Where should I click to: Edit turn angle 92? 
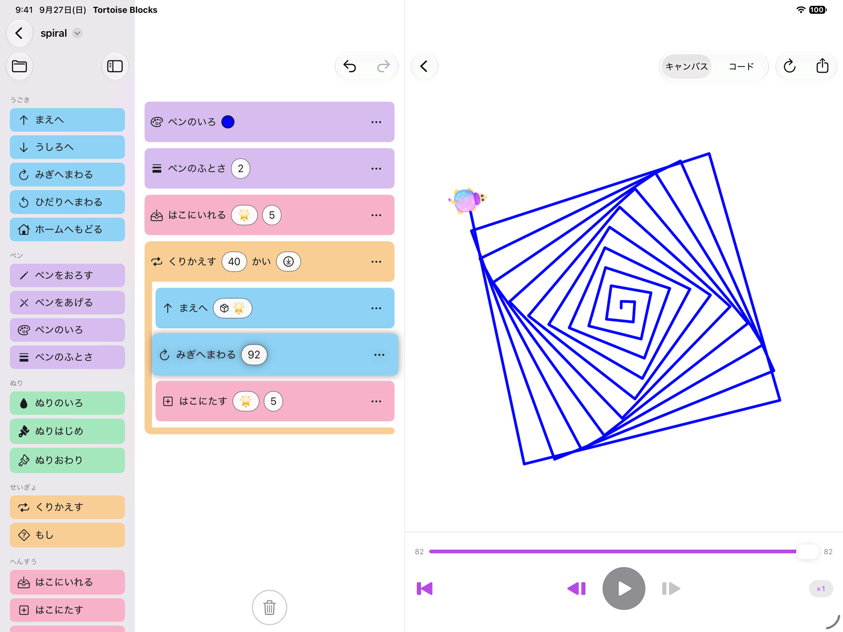pyautogui.click(x=254, y=355)
